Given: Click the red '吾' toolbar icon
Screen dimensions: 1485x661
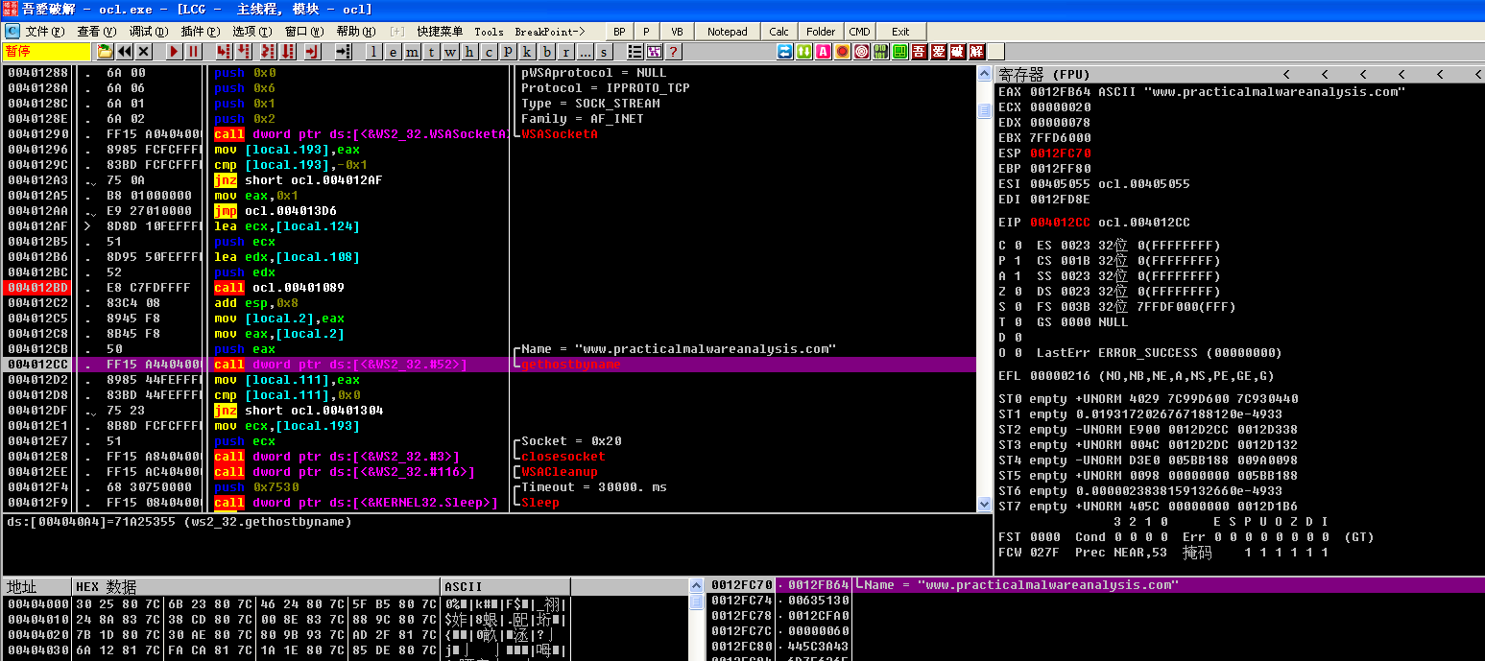Looking at the screenshot, I should click(919, 52).
